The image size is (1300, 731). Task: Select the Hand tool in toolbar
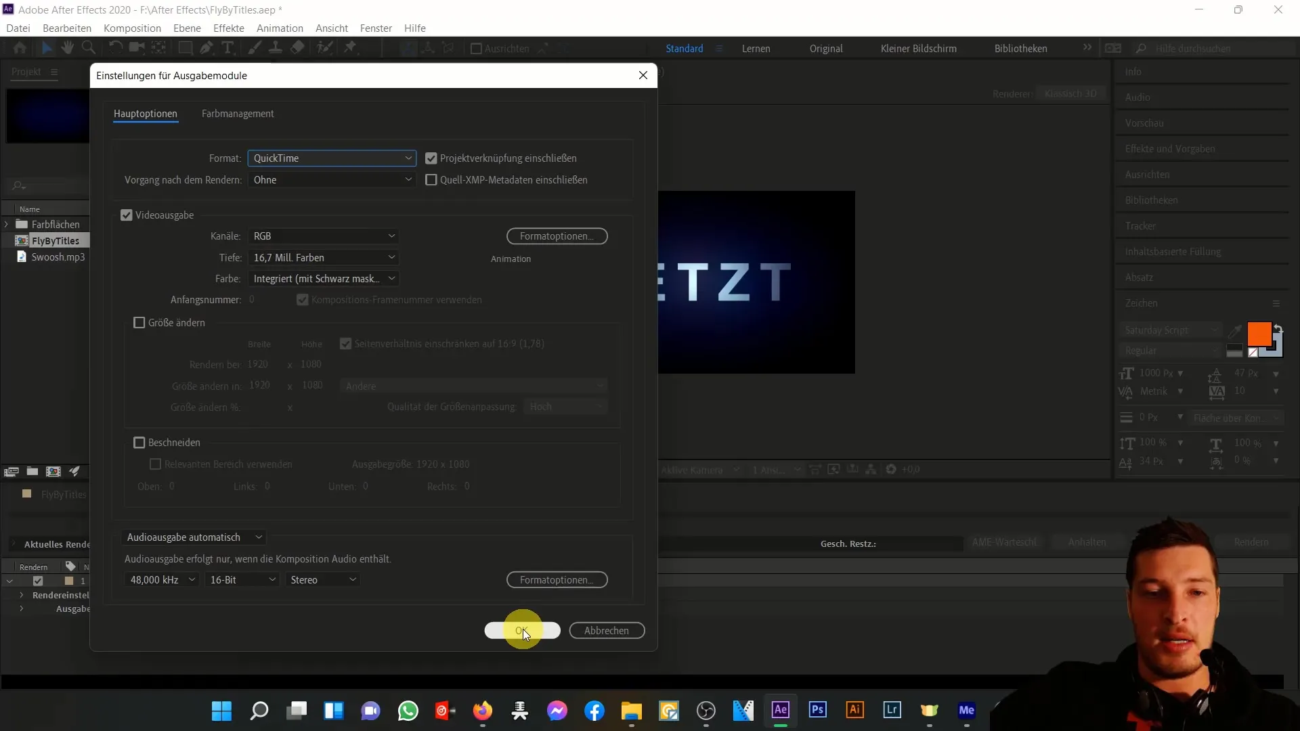(67, 47)
